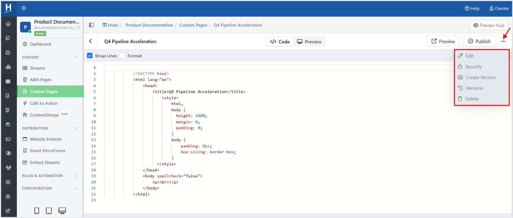This screenshot has width=513, height=218.
Task: Click the folders icon in left rail
Action: click(x=8, y=139)
